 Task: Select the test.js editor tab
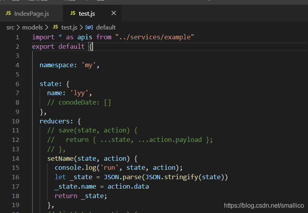[92, 13]
